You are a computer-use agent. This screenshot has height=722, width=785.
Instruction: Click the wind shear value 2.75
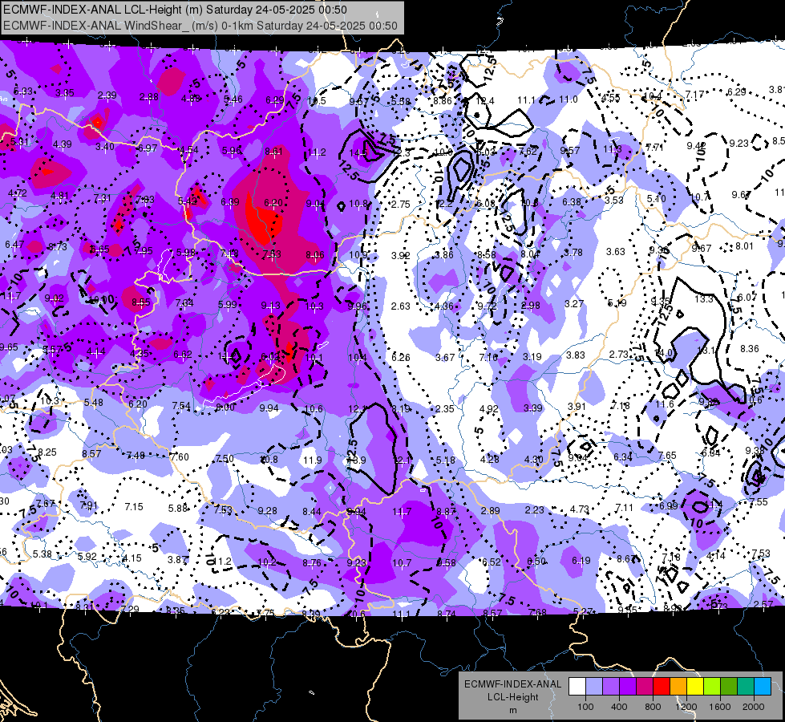tap(400, 204)
